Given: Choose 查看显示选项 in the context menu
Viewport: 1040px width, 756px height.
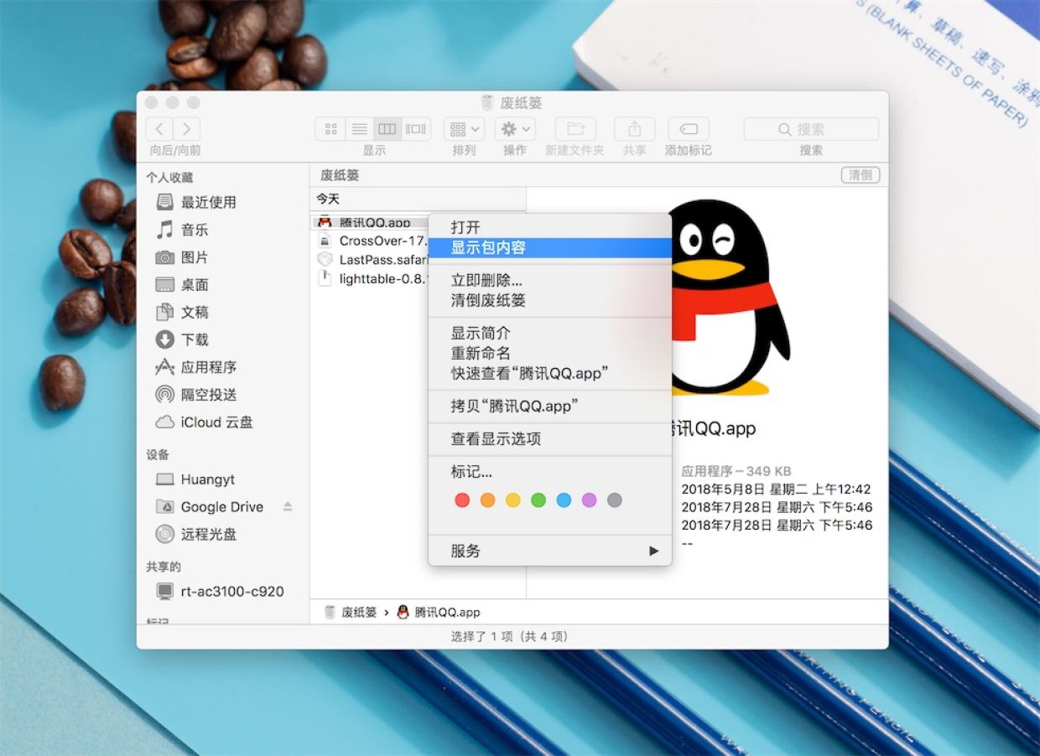Looking at the screenshot, I should point(550,438).
